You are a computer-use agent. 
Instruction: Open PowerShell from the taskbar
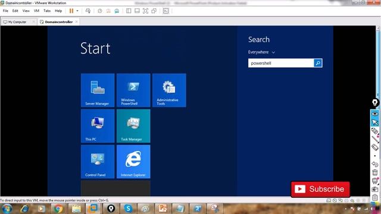tap(197, 209)
